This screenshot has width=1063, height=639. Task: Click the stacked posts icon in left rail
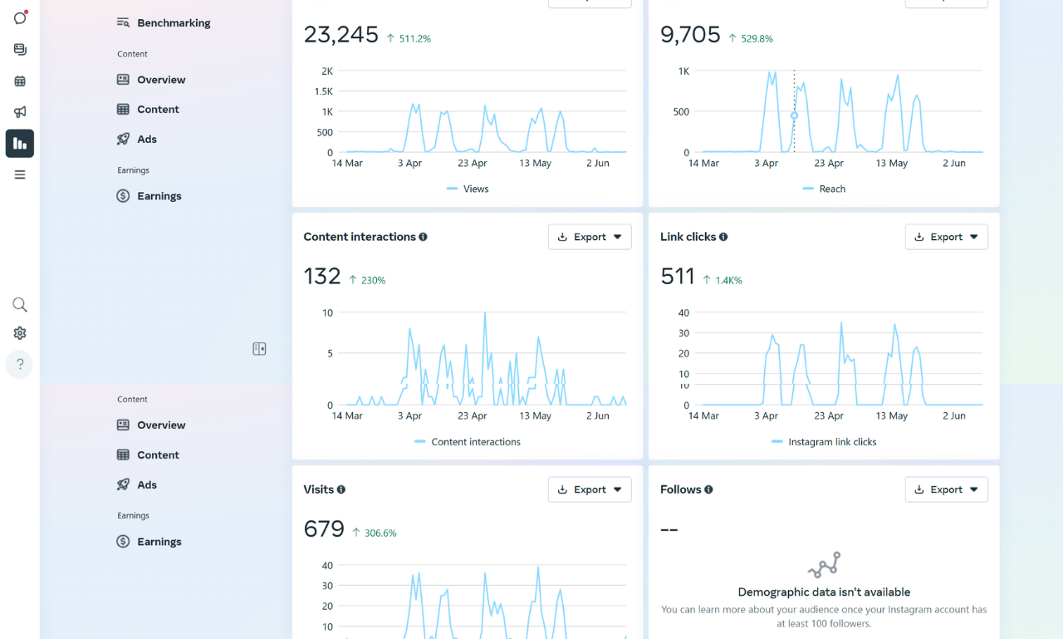(20, 50)
